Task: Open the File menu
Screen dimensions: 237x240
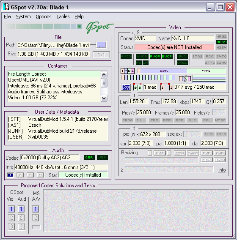Action: point(7,16)
